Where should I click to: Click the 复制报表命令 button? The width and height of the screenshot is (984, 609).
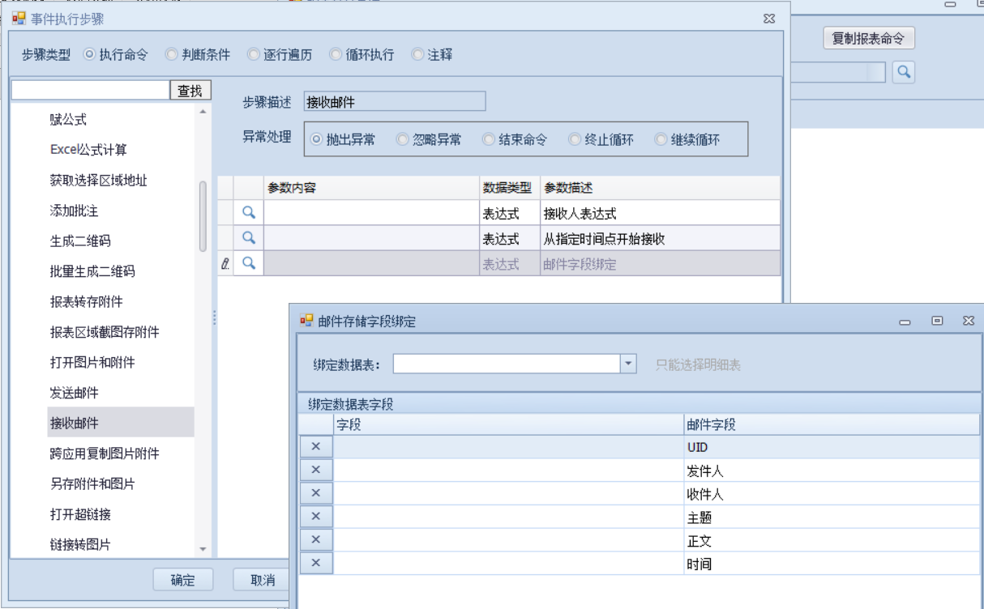pos(869,38)
